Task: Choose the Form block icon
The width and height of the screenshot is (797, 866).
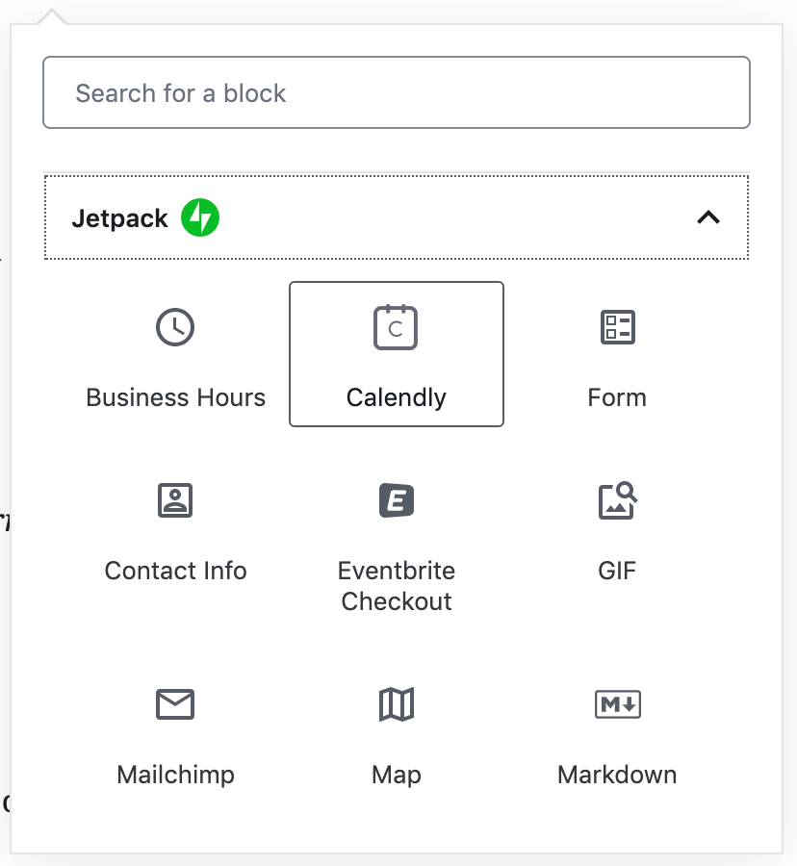Action: (617, 327)
